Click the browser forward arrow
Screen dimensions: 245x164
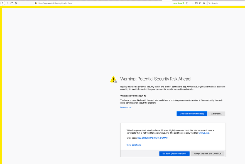[7, 3]
